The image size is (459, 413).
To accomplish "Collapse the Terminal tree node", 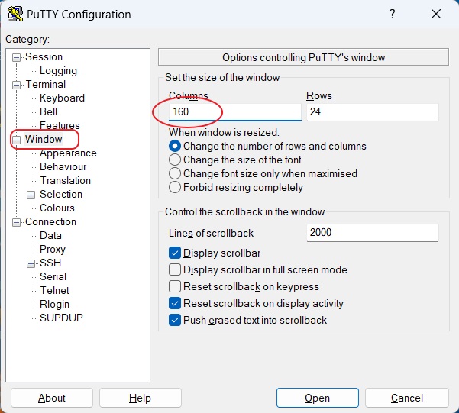I will pos(16,85).
